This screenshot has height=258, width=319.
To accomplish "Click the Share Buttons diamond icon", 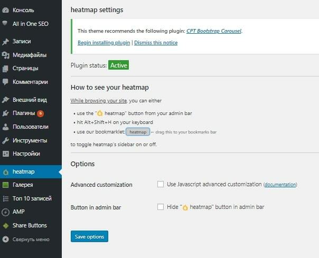I will click(x=6, y=225).
